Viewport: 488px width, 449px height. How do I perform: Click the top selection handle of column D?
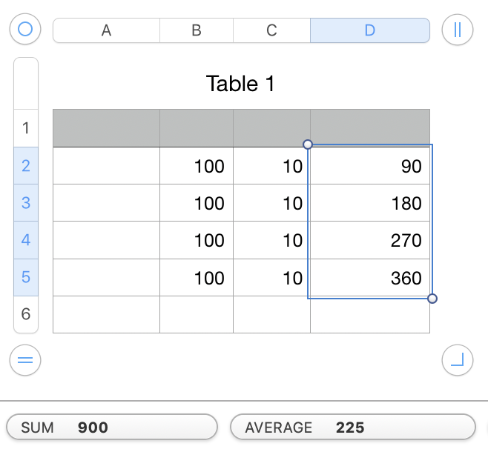(x=308, y=144)
